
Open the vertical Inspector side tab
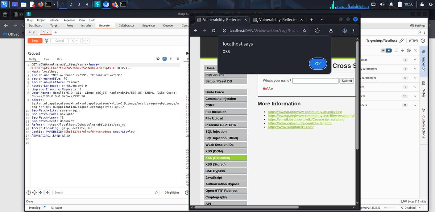click(x=423, y=62)
